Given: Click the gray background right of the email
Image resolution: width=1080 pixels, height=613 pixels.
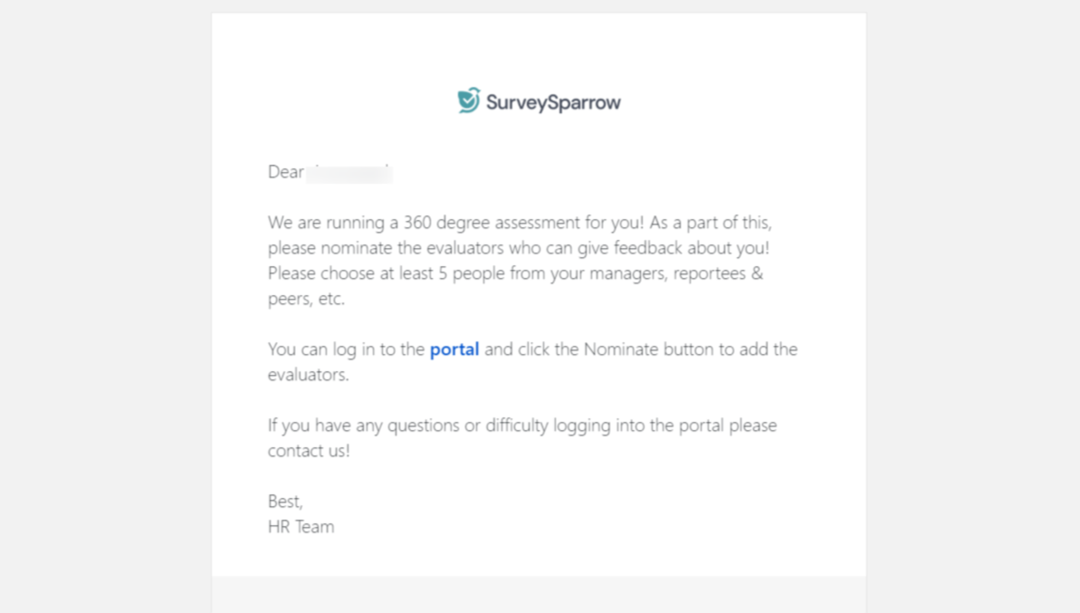Looking at the screenshot, I should 973,308.
